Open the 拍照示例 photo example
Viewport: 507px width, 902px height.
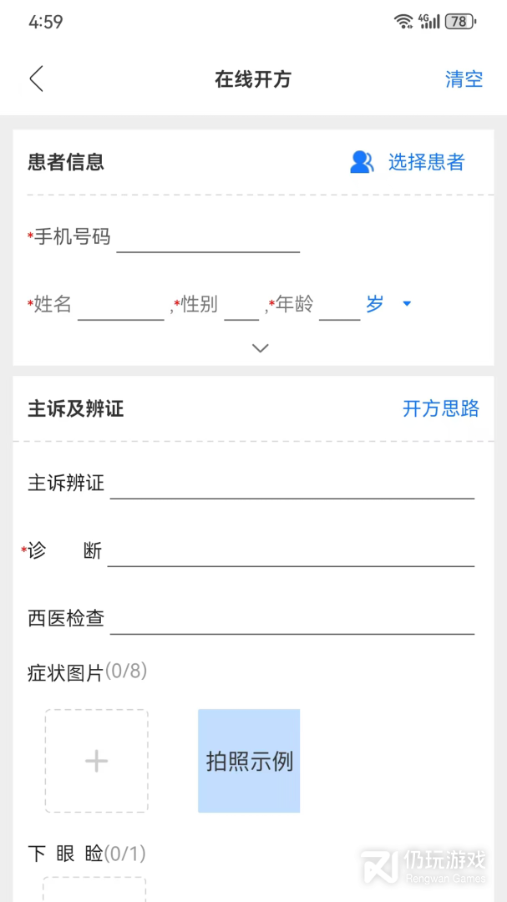(248, 761)
